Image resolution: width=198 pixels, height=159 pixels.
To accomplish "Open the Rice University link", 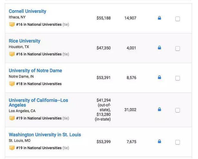I will tap(24, 41).
